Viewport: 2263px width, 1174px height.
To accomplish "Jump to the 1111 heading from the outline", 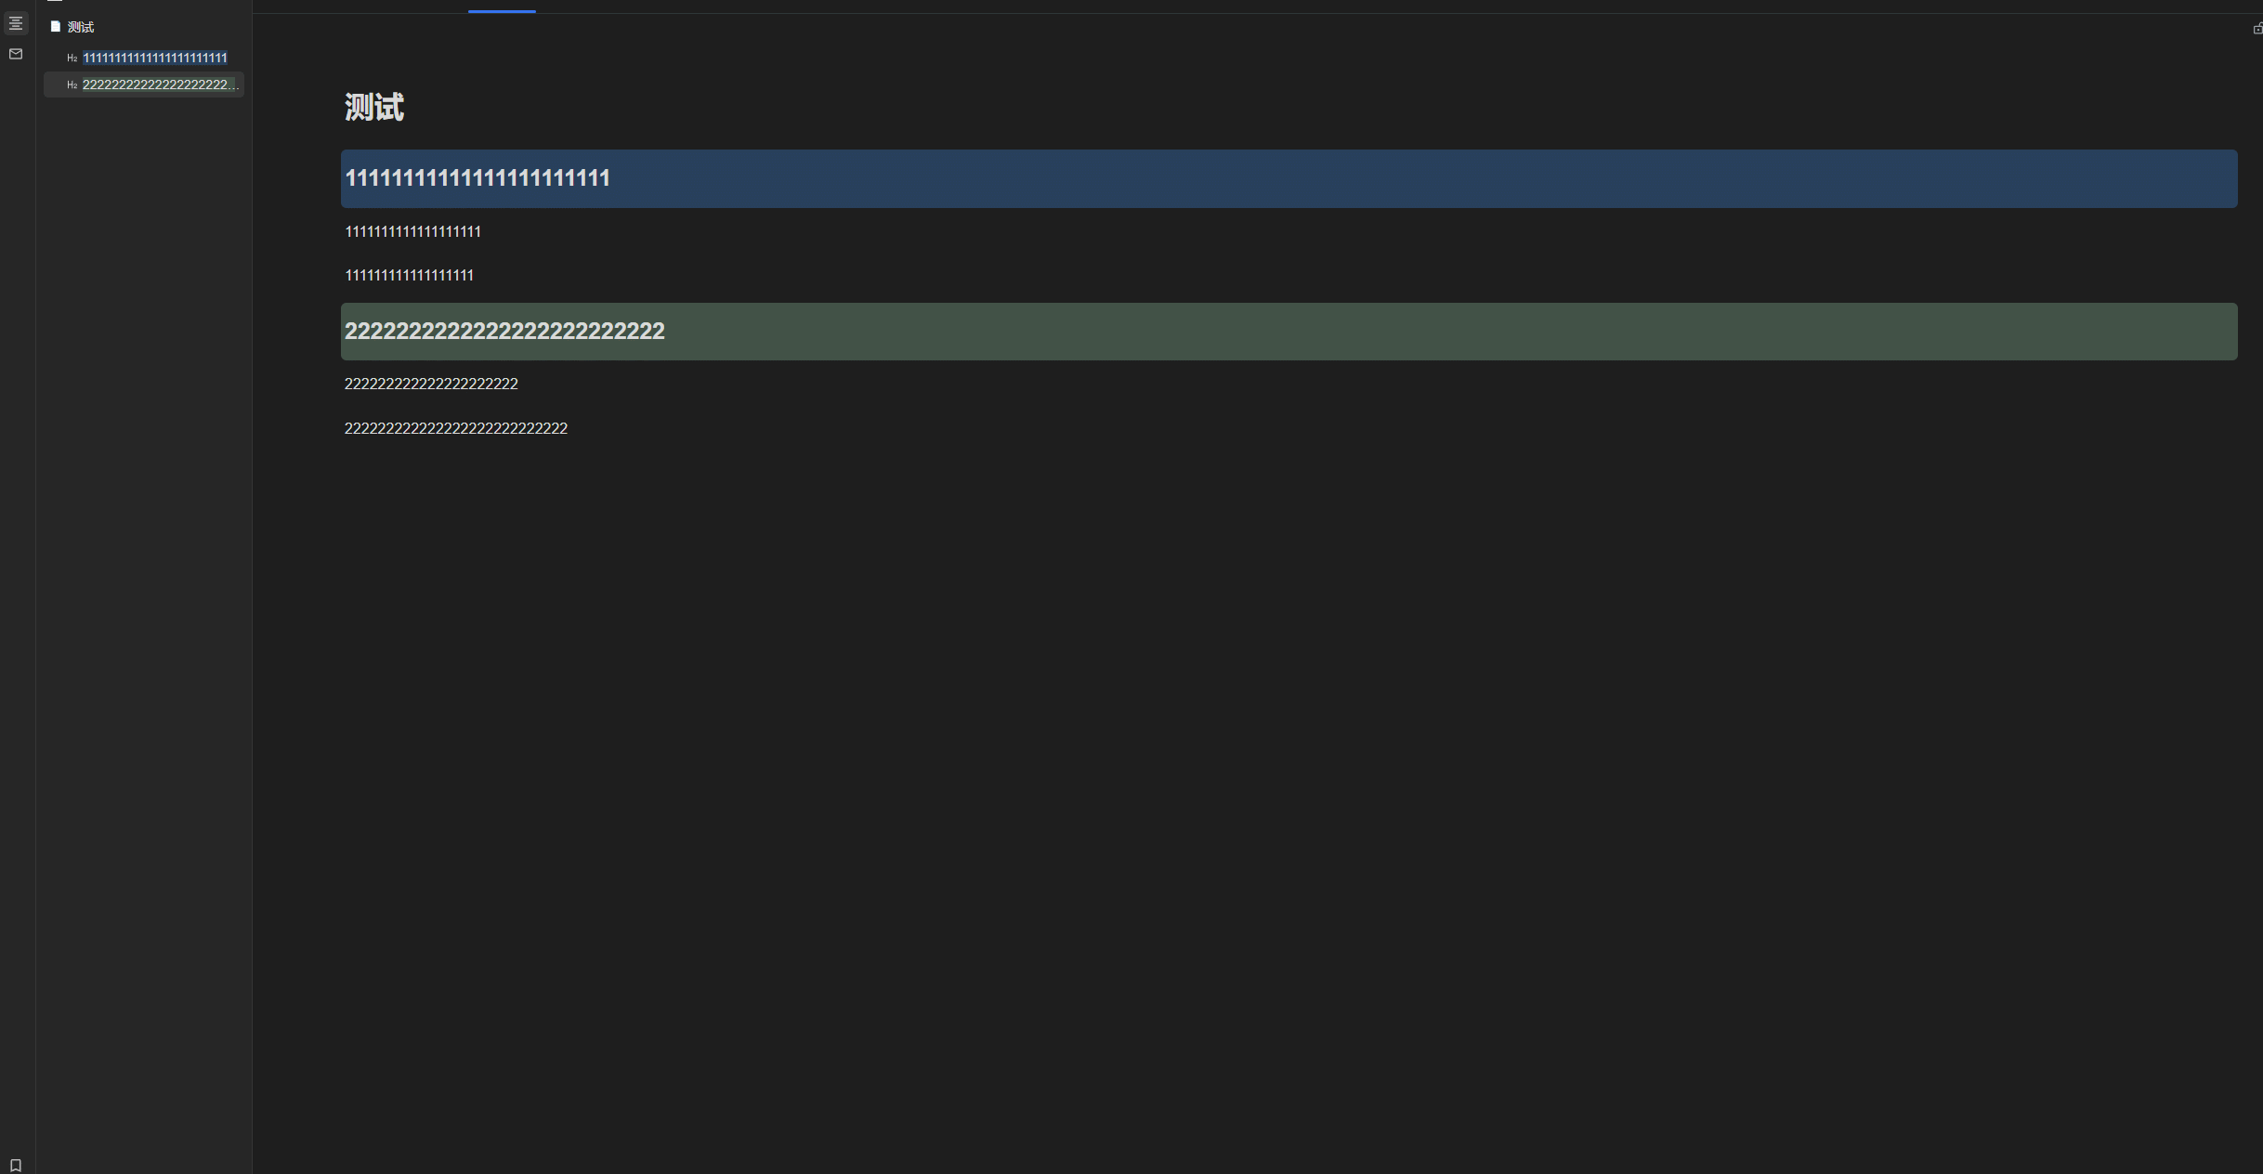I will (x=155, y=58).
